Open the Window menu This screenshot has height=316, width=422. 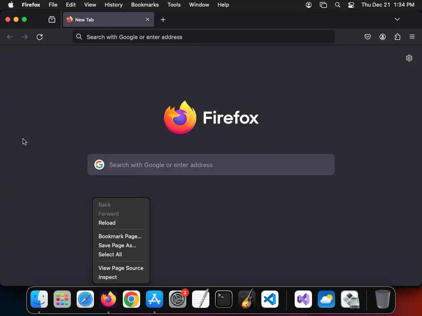point(199,5)
